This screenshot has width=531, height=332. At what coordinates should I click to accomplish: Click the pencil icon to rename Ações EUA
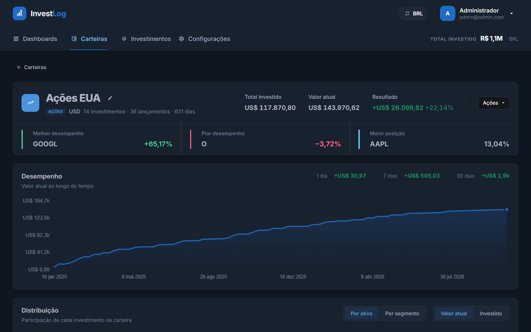[110, 98]
